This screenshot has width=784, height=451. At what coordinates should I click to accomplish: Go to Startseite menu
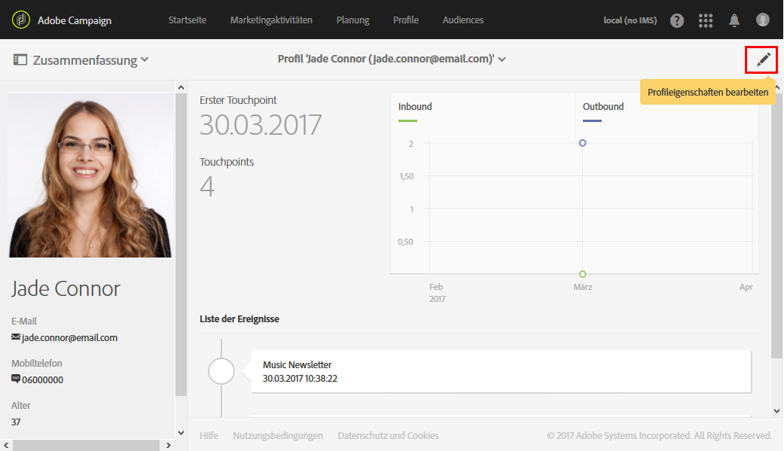(x=187, y=20)
